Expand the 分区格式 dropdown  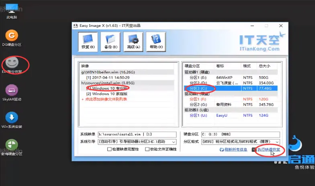click(x=277, y=142)
